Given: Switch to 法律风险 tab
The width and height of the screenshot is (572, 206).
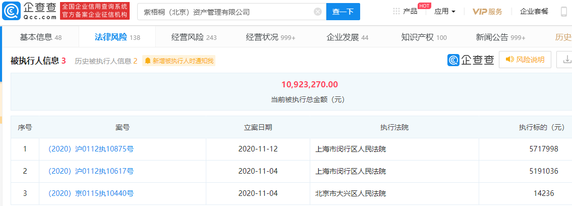Looking at the screenshot, I should click(117, 37).
